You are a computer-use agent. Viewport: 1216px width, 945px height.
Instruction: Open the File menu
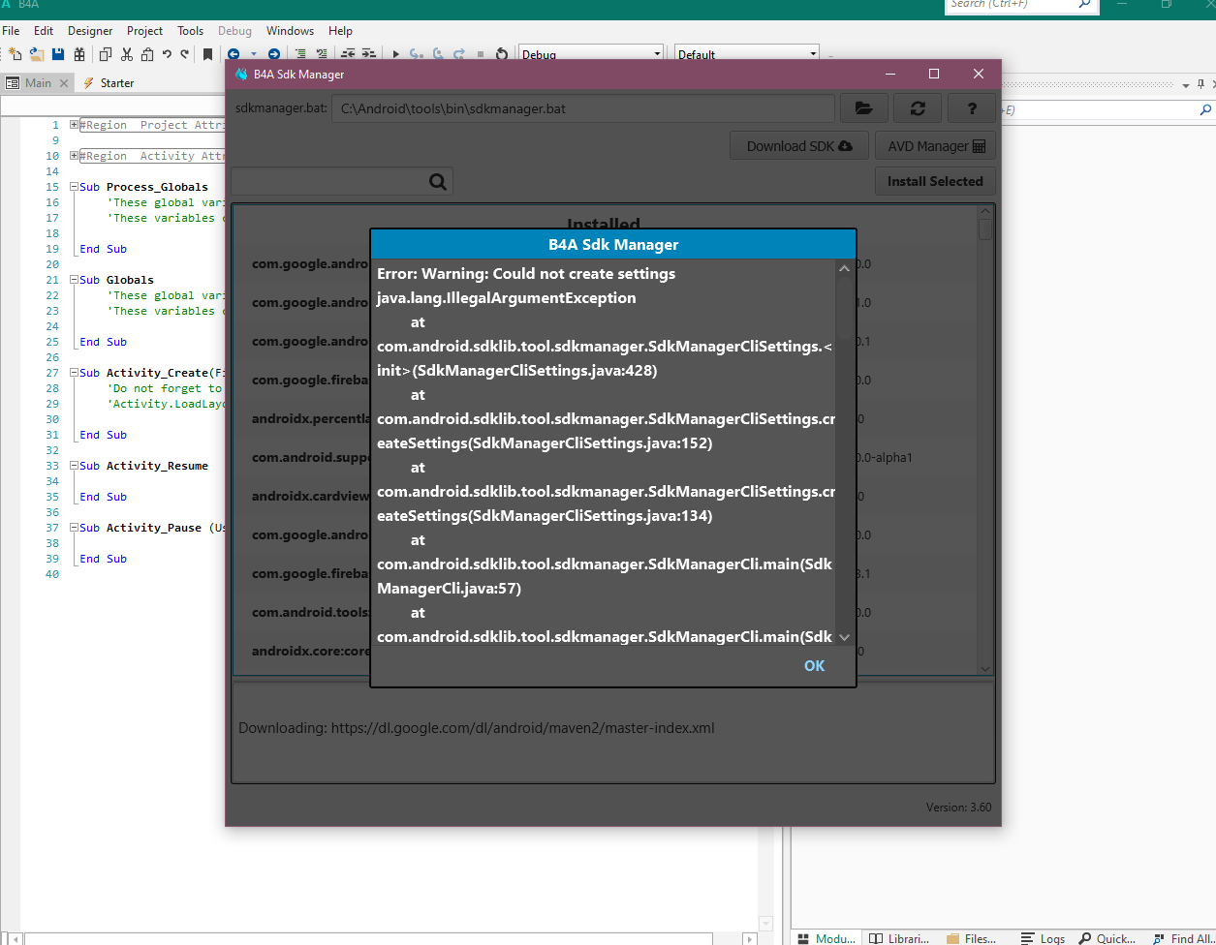[11, 31]
